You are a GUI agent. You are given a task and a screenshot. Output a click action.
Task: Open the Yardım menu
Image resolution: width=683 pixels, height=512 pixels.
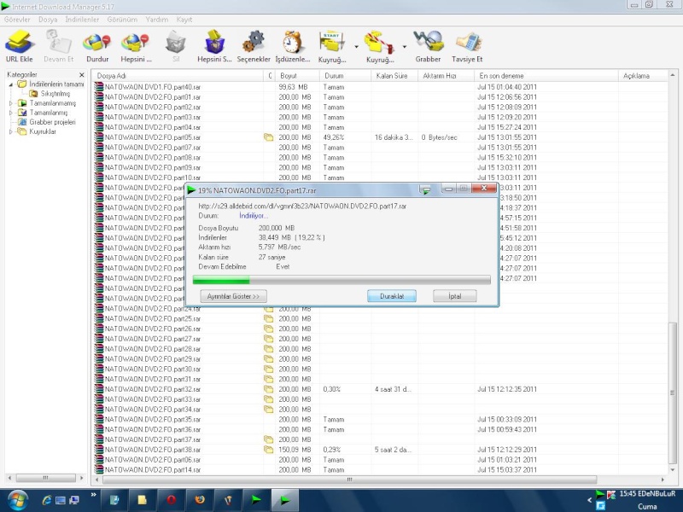157,20
